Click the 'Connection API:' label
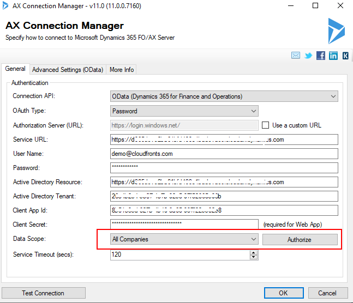The width and height of the screenshot is (353, 303). (x=34, y=96)
